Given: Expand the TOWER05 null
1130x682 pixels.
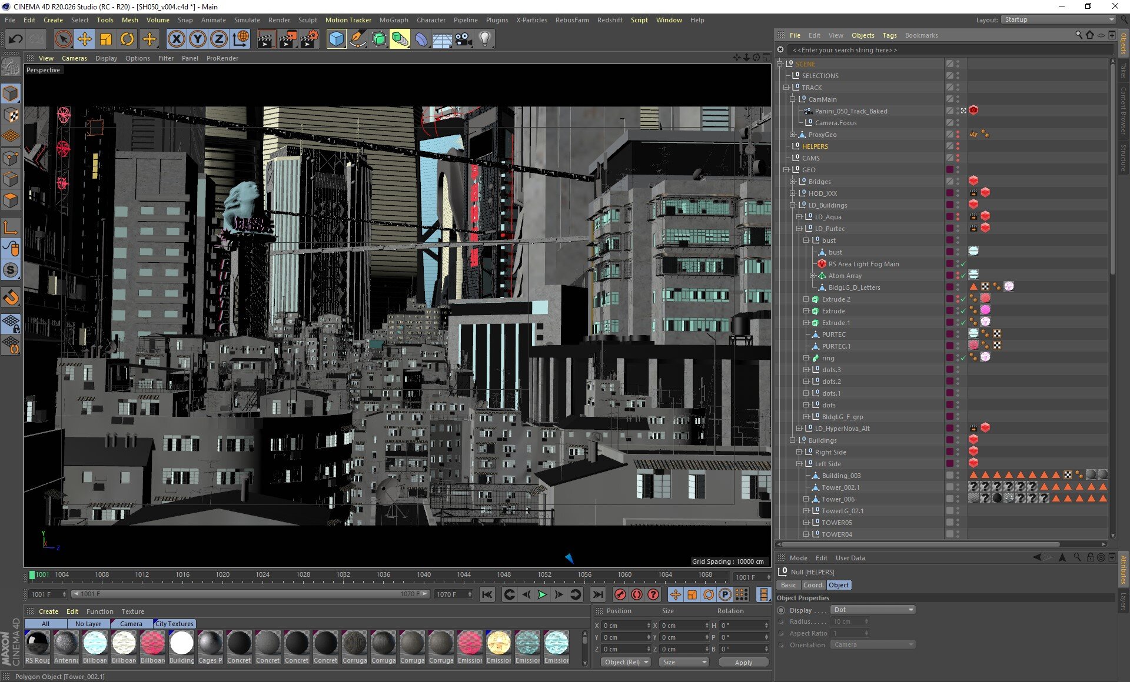Looking at the screenshot, I should click(x=806, y=522).
